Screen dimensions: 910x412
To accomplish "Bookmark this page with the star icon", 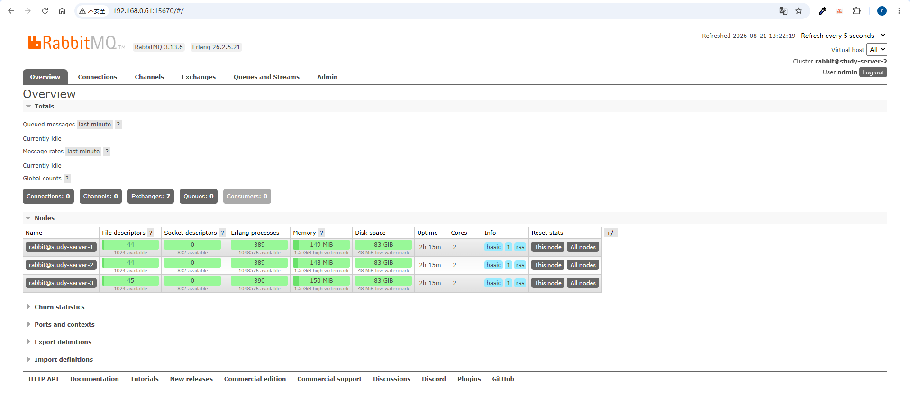I will [799, 11].
